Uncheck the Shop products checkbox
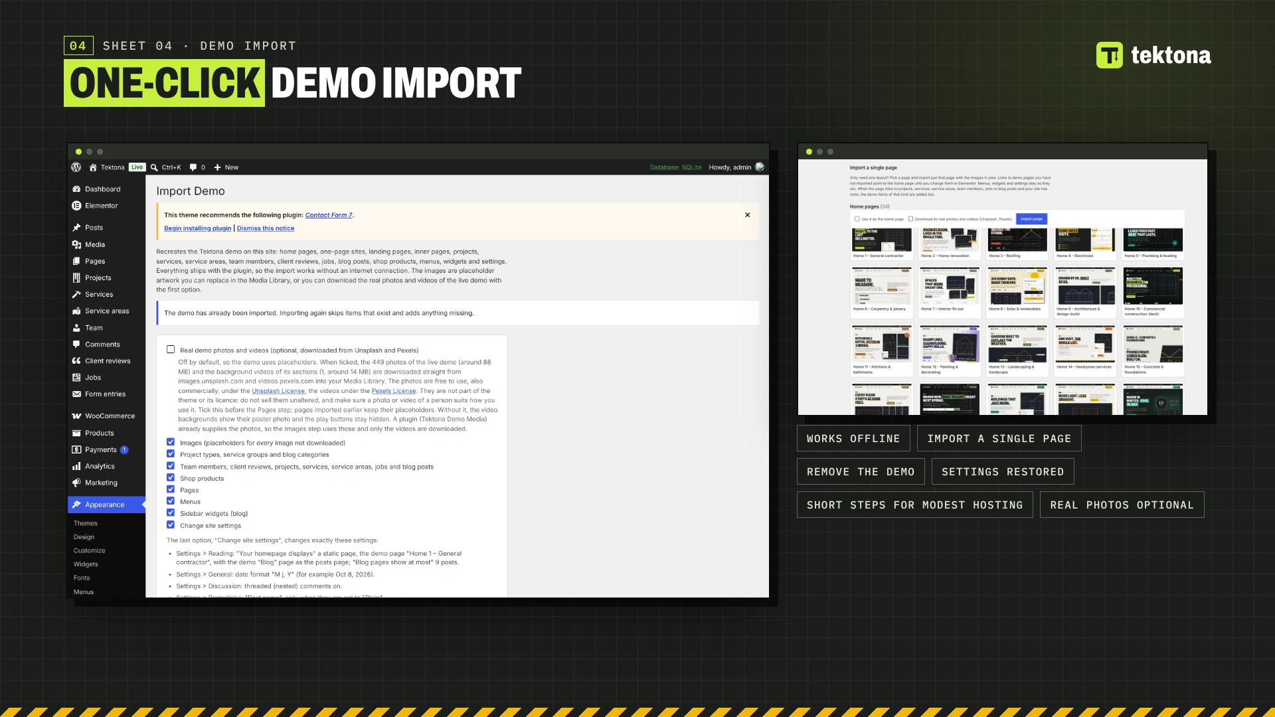Viewport: 1275px width, 717px height. click(x=171, y=478)
